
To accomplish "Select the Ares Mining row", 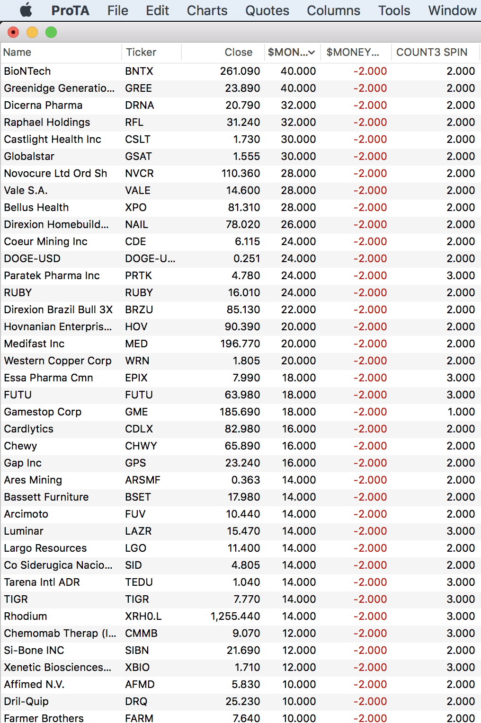I will coord(240,480).
